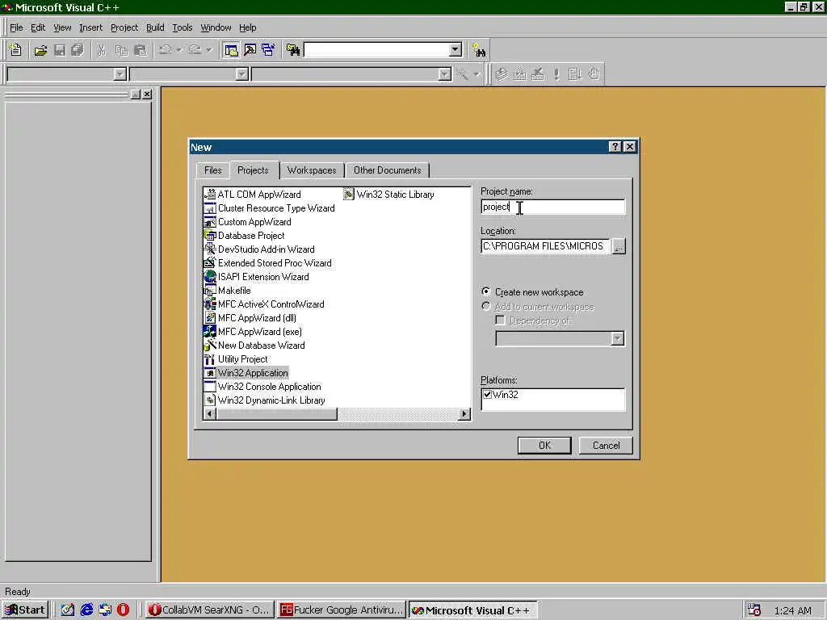Toggle the Win32 platform checkbox
The image size is (827, 620).
click(487, 394)
